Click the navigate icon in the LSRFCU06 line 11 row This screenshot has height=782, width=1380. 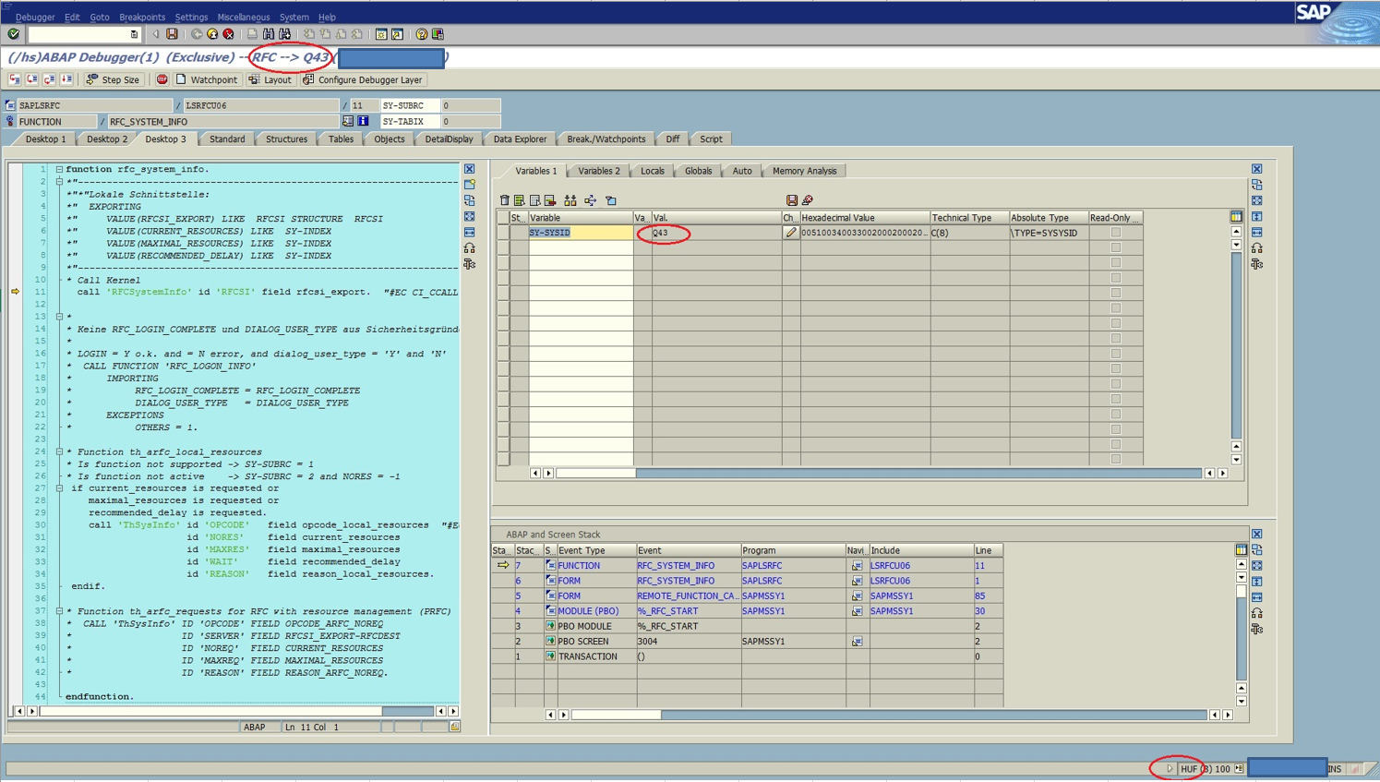tap(857, 566)
